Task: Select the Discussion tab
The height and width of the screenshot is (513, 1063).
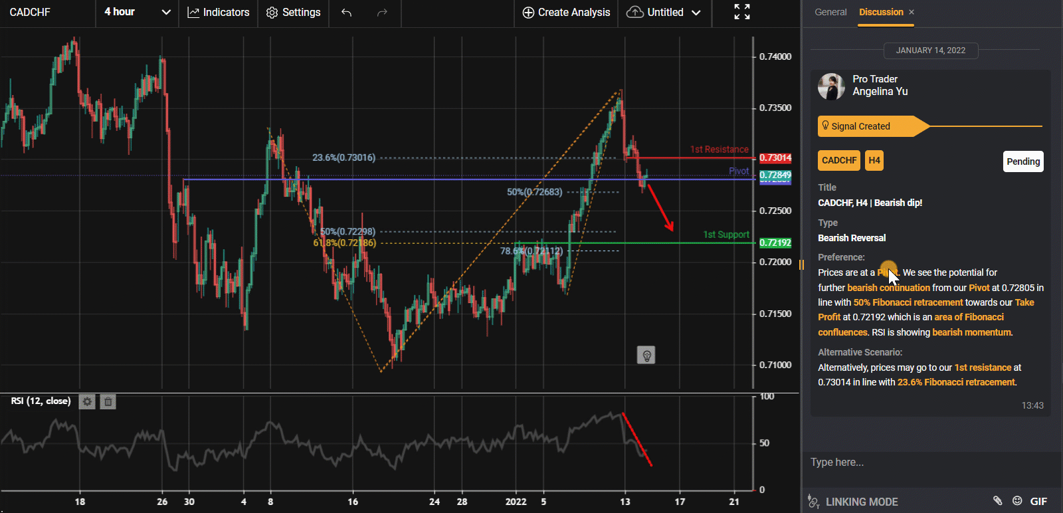Action: click(881, 12)
